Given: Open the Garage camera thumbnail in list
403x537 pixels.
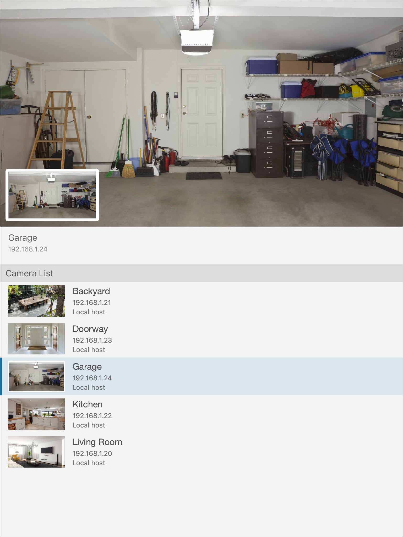Looking at the screenshot, I should [x=36, y=376].
